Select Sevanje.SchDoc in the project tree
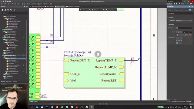194x109 pixels. click(x=12, y=70)
